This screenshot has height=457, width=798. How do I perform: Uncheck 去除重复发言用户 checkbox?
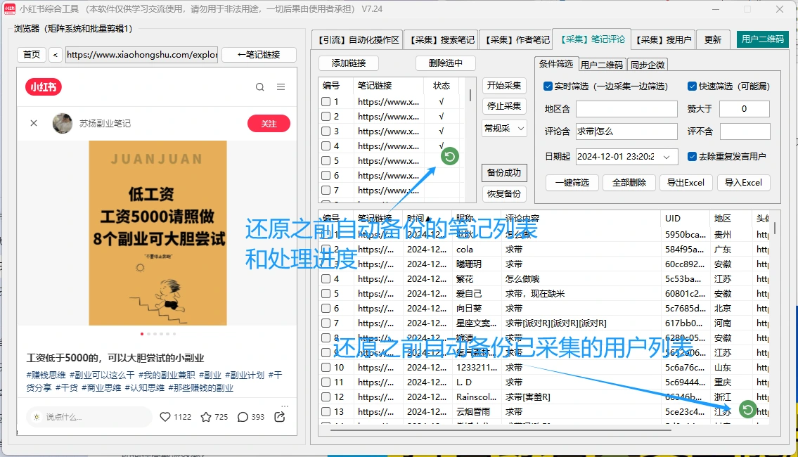pos(692,156)
